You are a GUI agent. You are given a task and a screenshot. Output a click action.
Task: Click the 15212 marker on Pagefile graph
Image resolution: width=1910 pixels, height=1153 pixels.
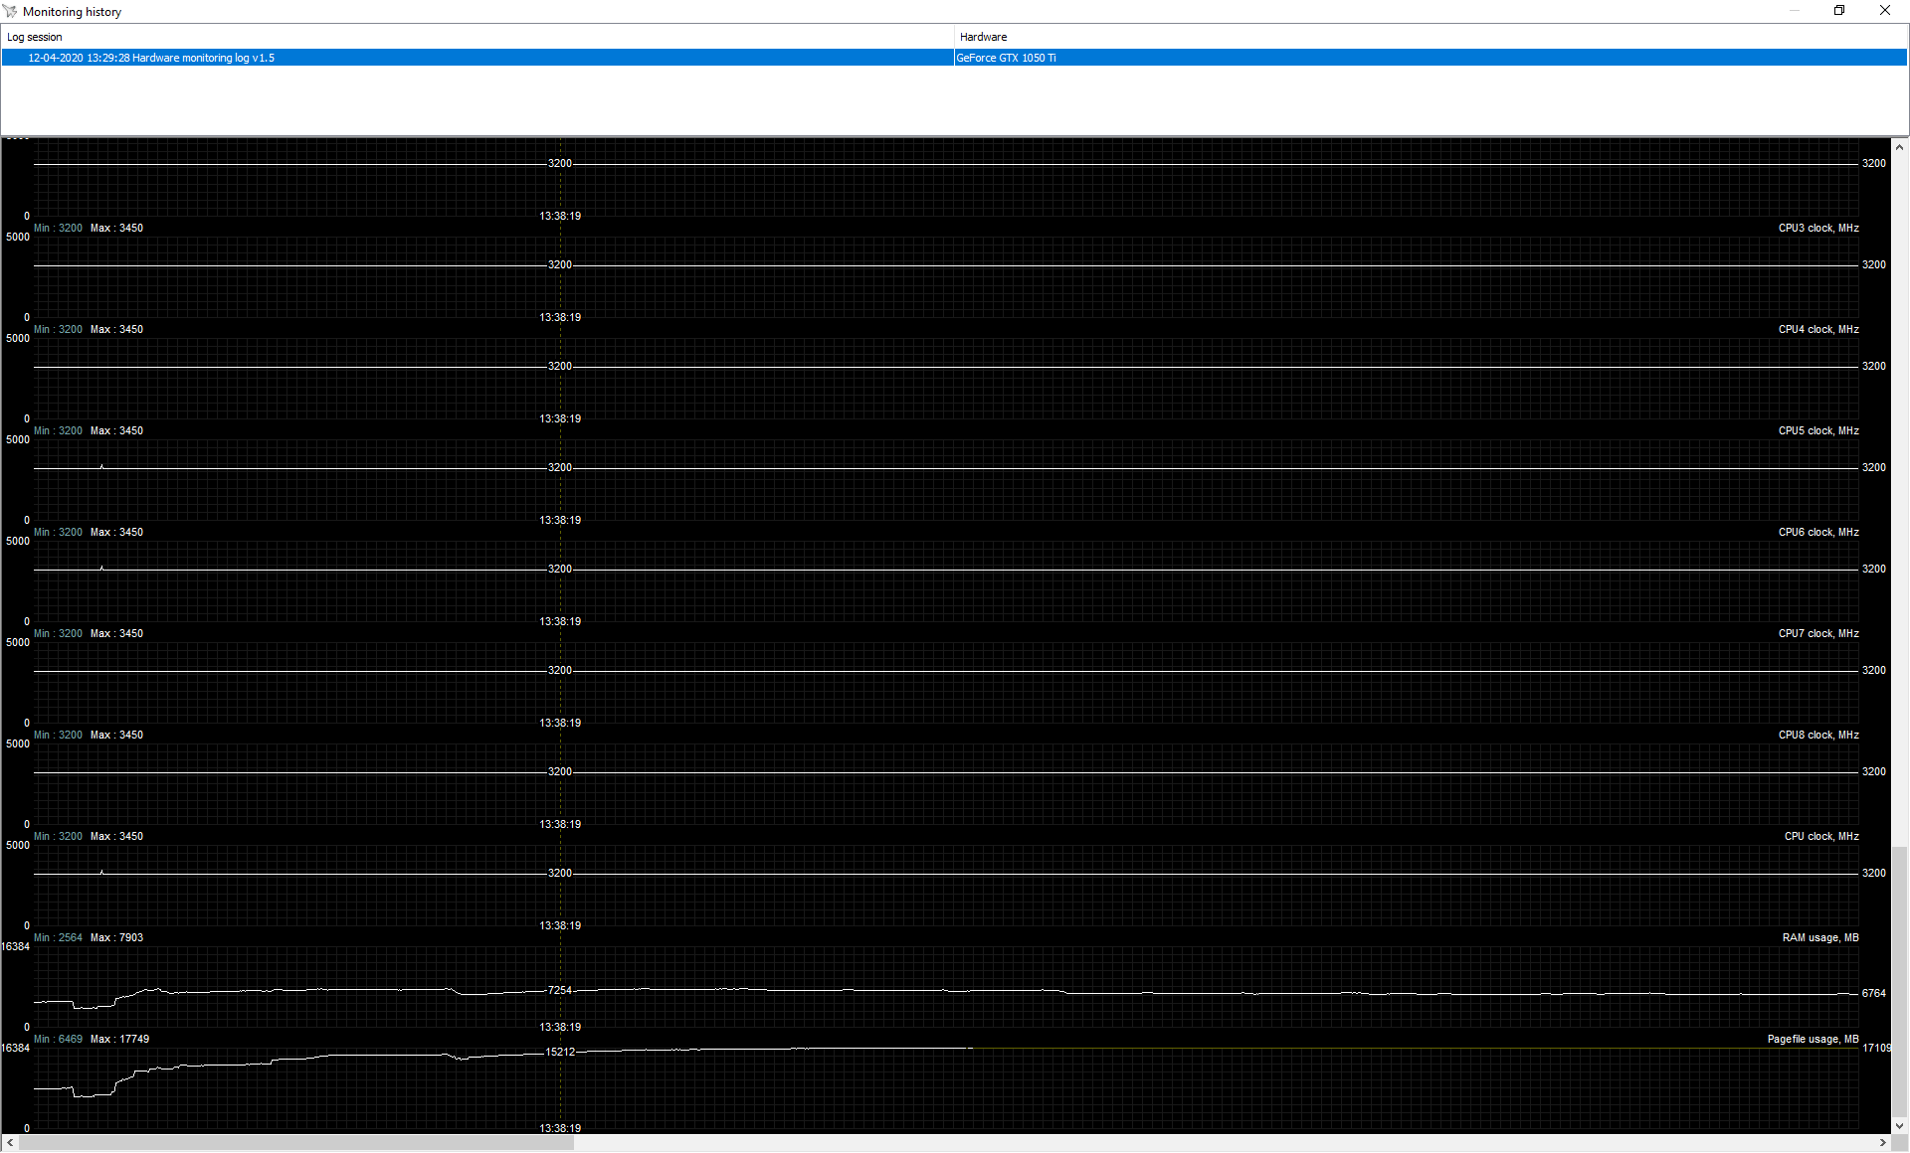pos(560,1052)
